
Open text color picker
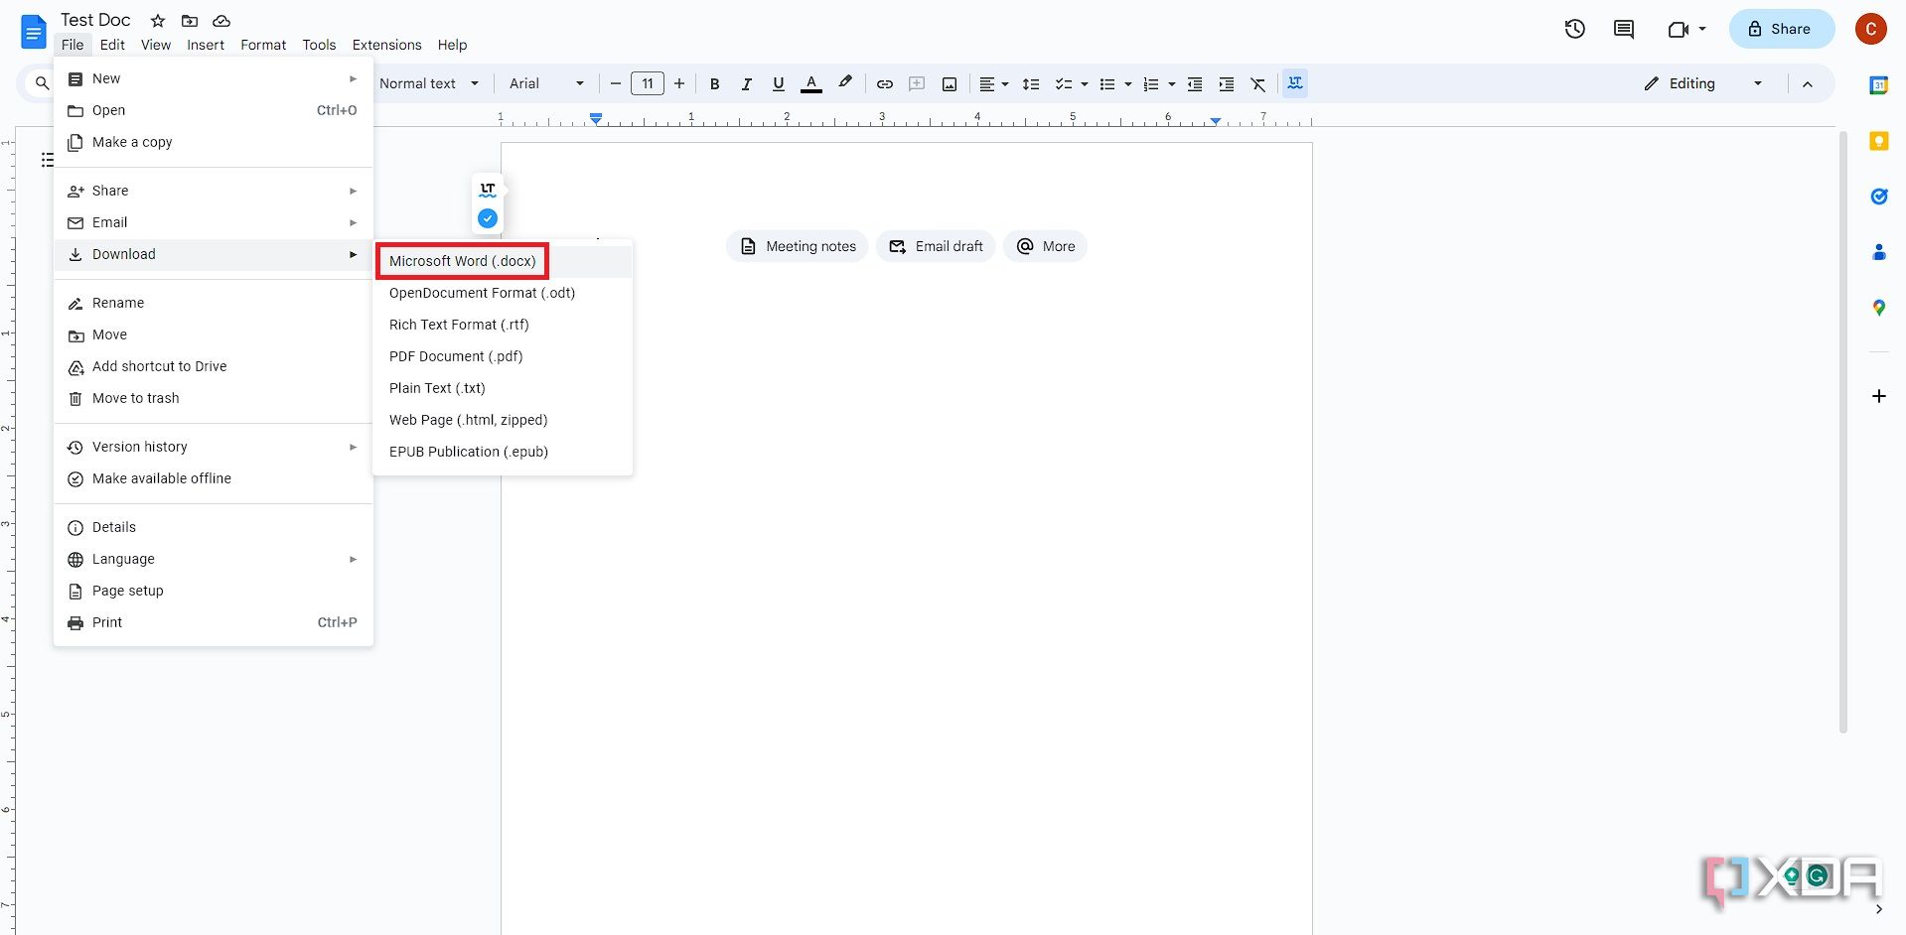(811, 83)
